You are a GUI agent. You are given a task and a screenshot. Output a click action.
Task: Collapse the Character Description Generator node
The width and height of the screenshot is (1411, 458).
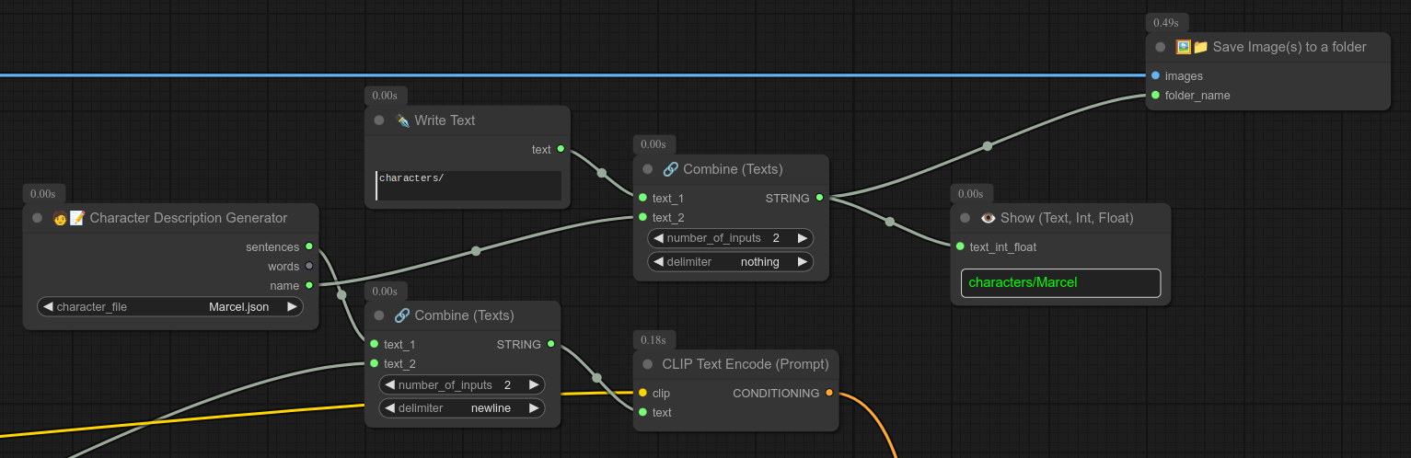tap(37, 218)
